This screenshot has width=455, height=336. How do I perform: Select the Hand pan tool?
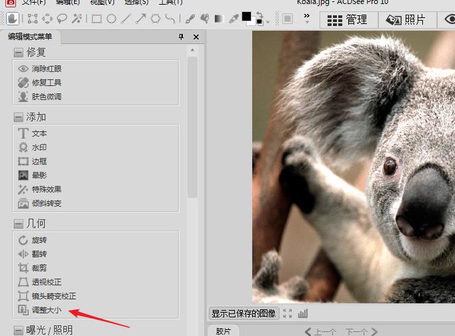pos(13,19)
